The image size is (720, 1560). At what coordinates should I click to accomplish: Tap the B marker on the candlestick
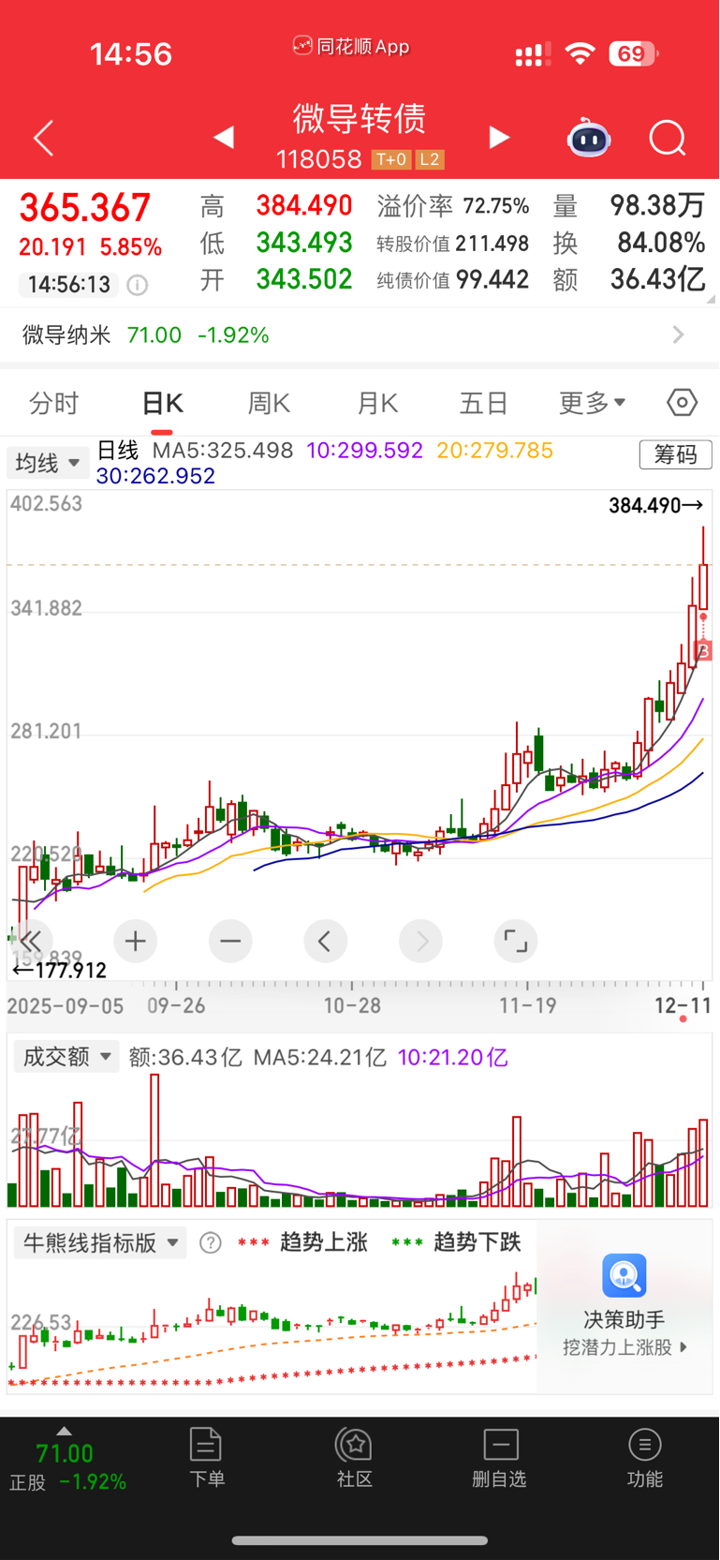[x=704, y=650]
